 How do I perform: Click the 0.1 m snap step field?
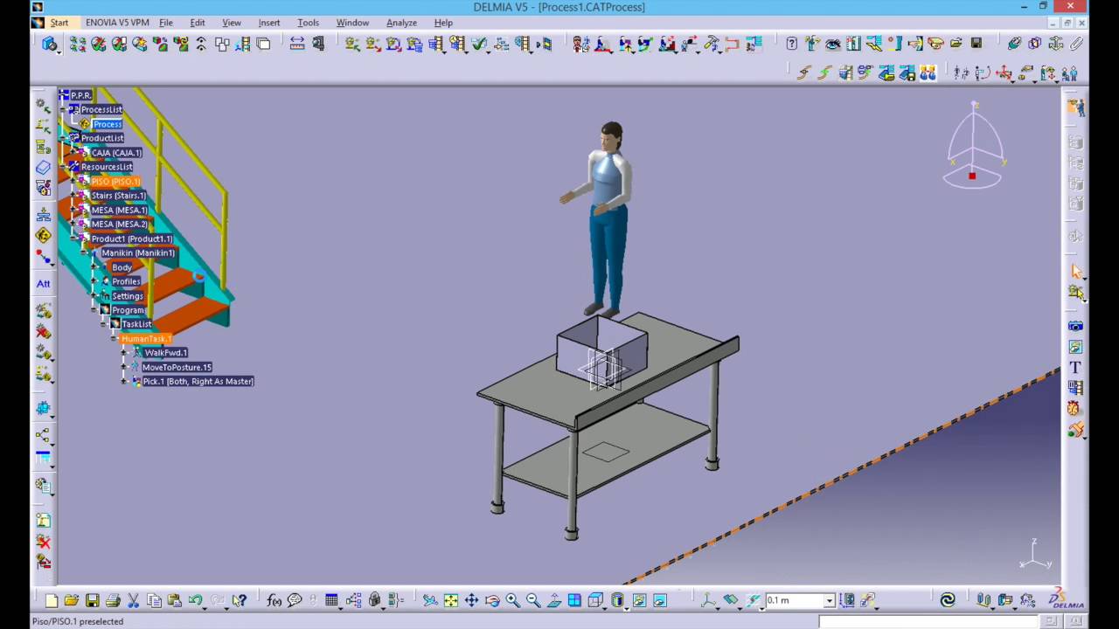coord(795,601)
